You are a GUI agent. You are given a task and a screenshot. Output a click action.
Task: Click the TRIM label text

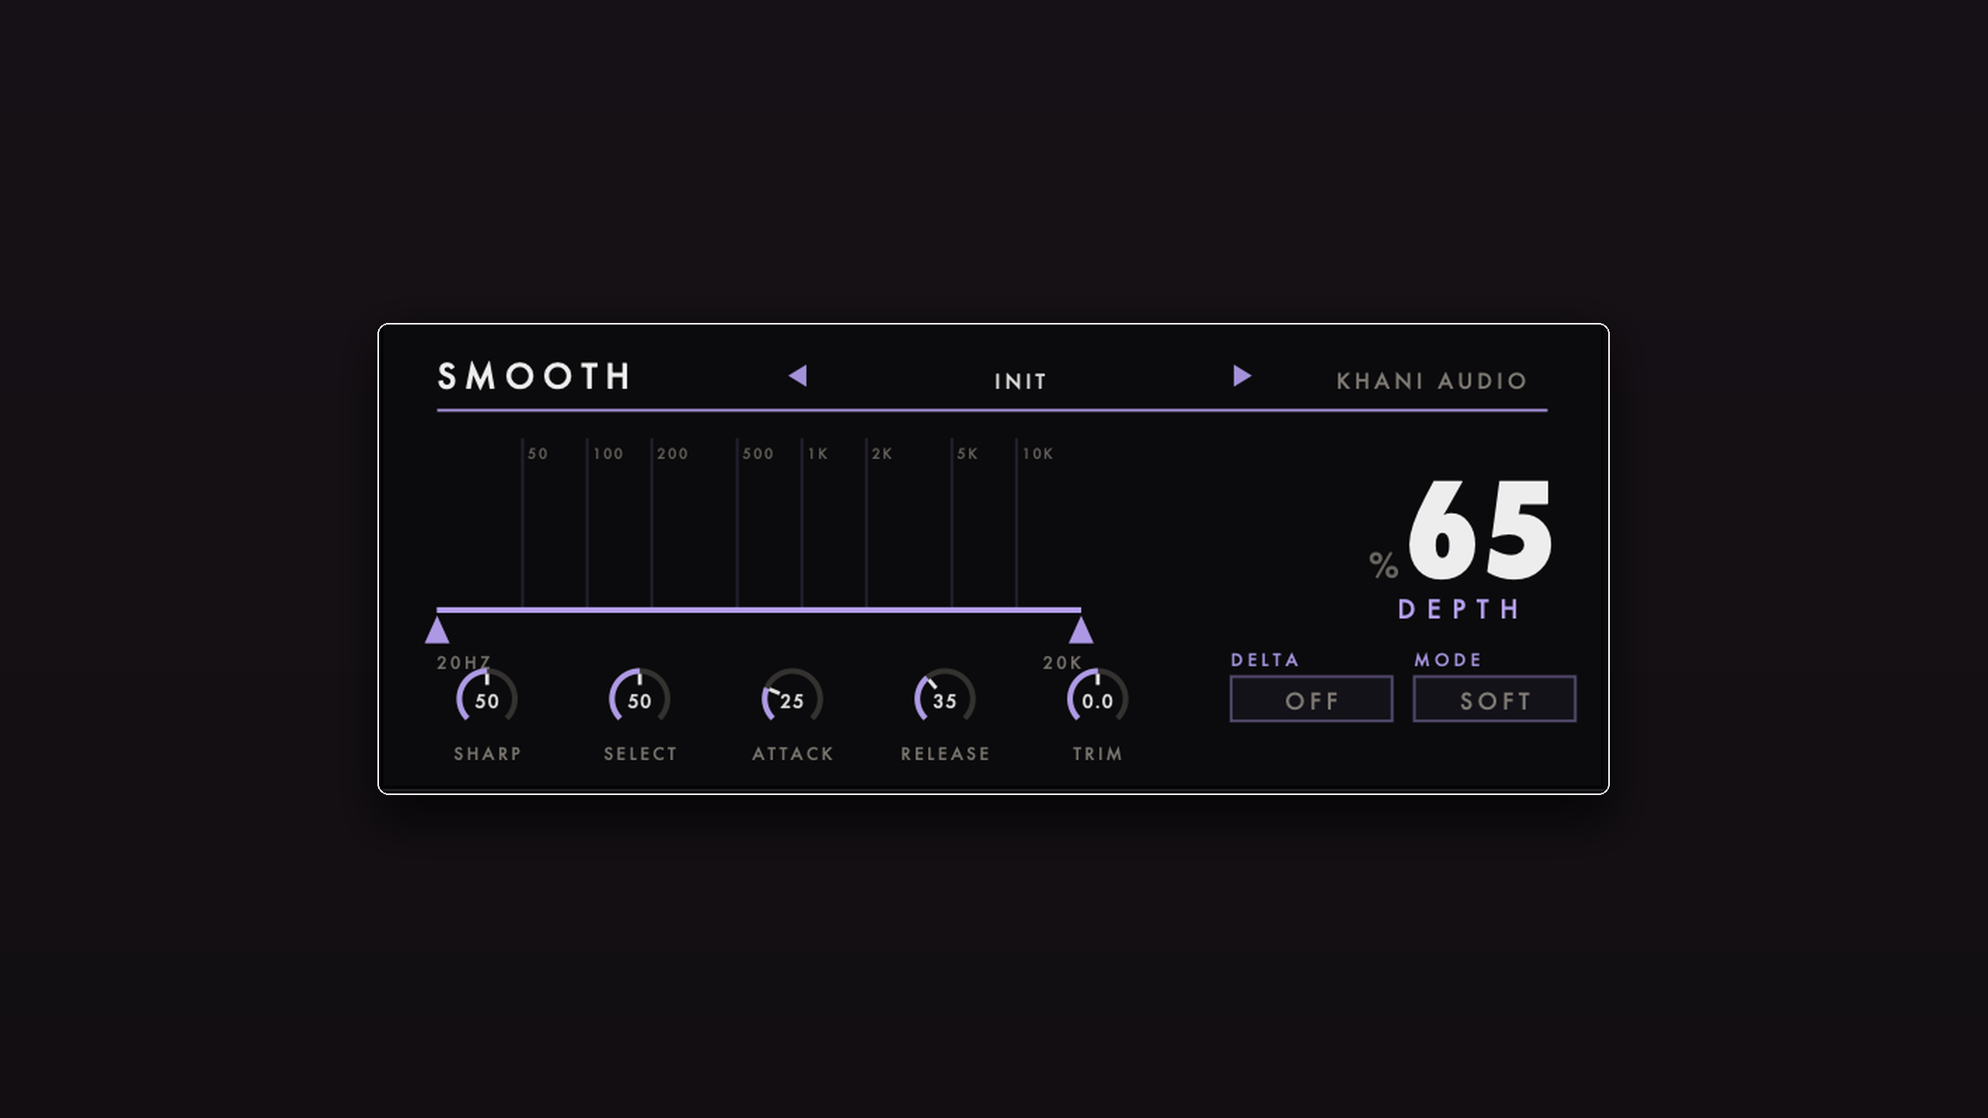pyautogui.click(x=1097, y=754)
